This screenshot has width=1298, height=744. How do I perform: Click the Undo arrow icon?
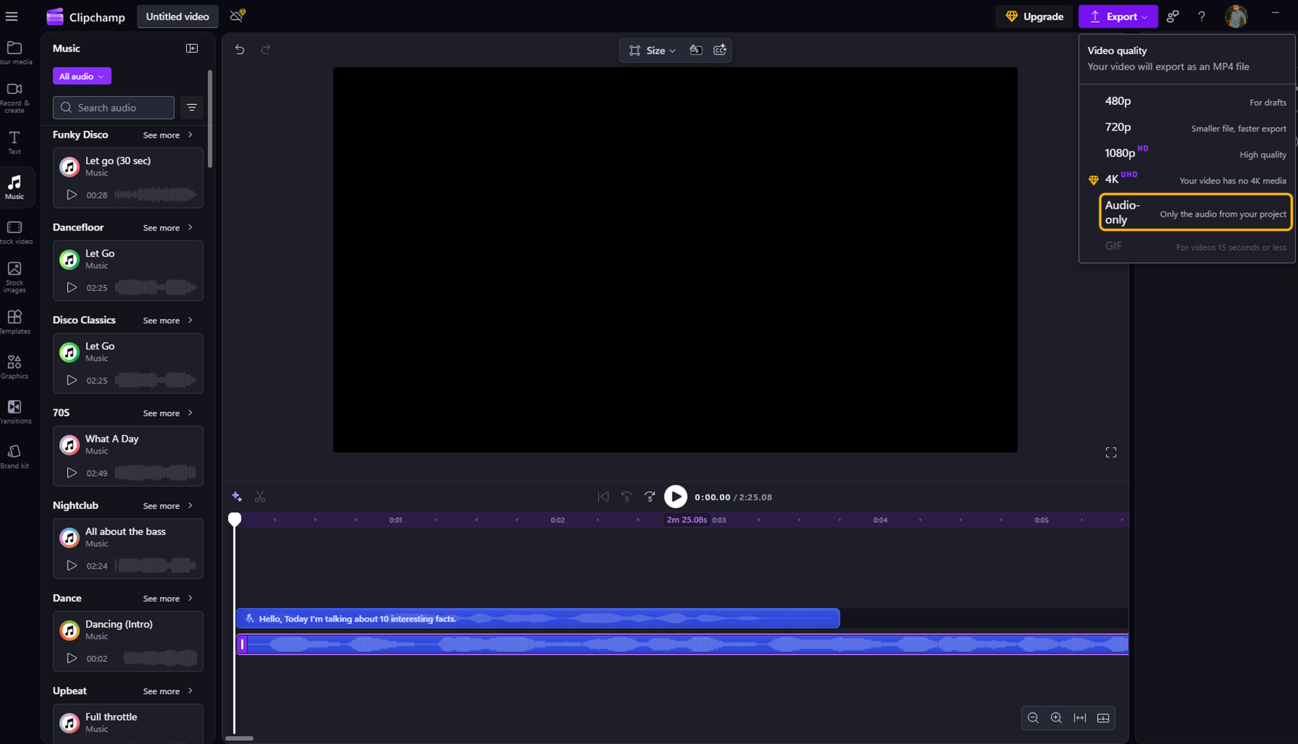pyautogui.click(x=240, y=50)
